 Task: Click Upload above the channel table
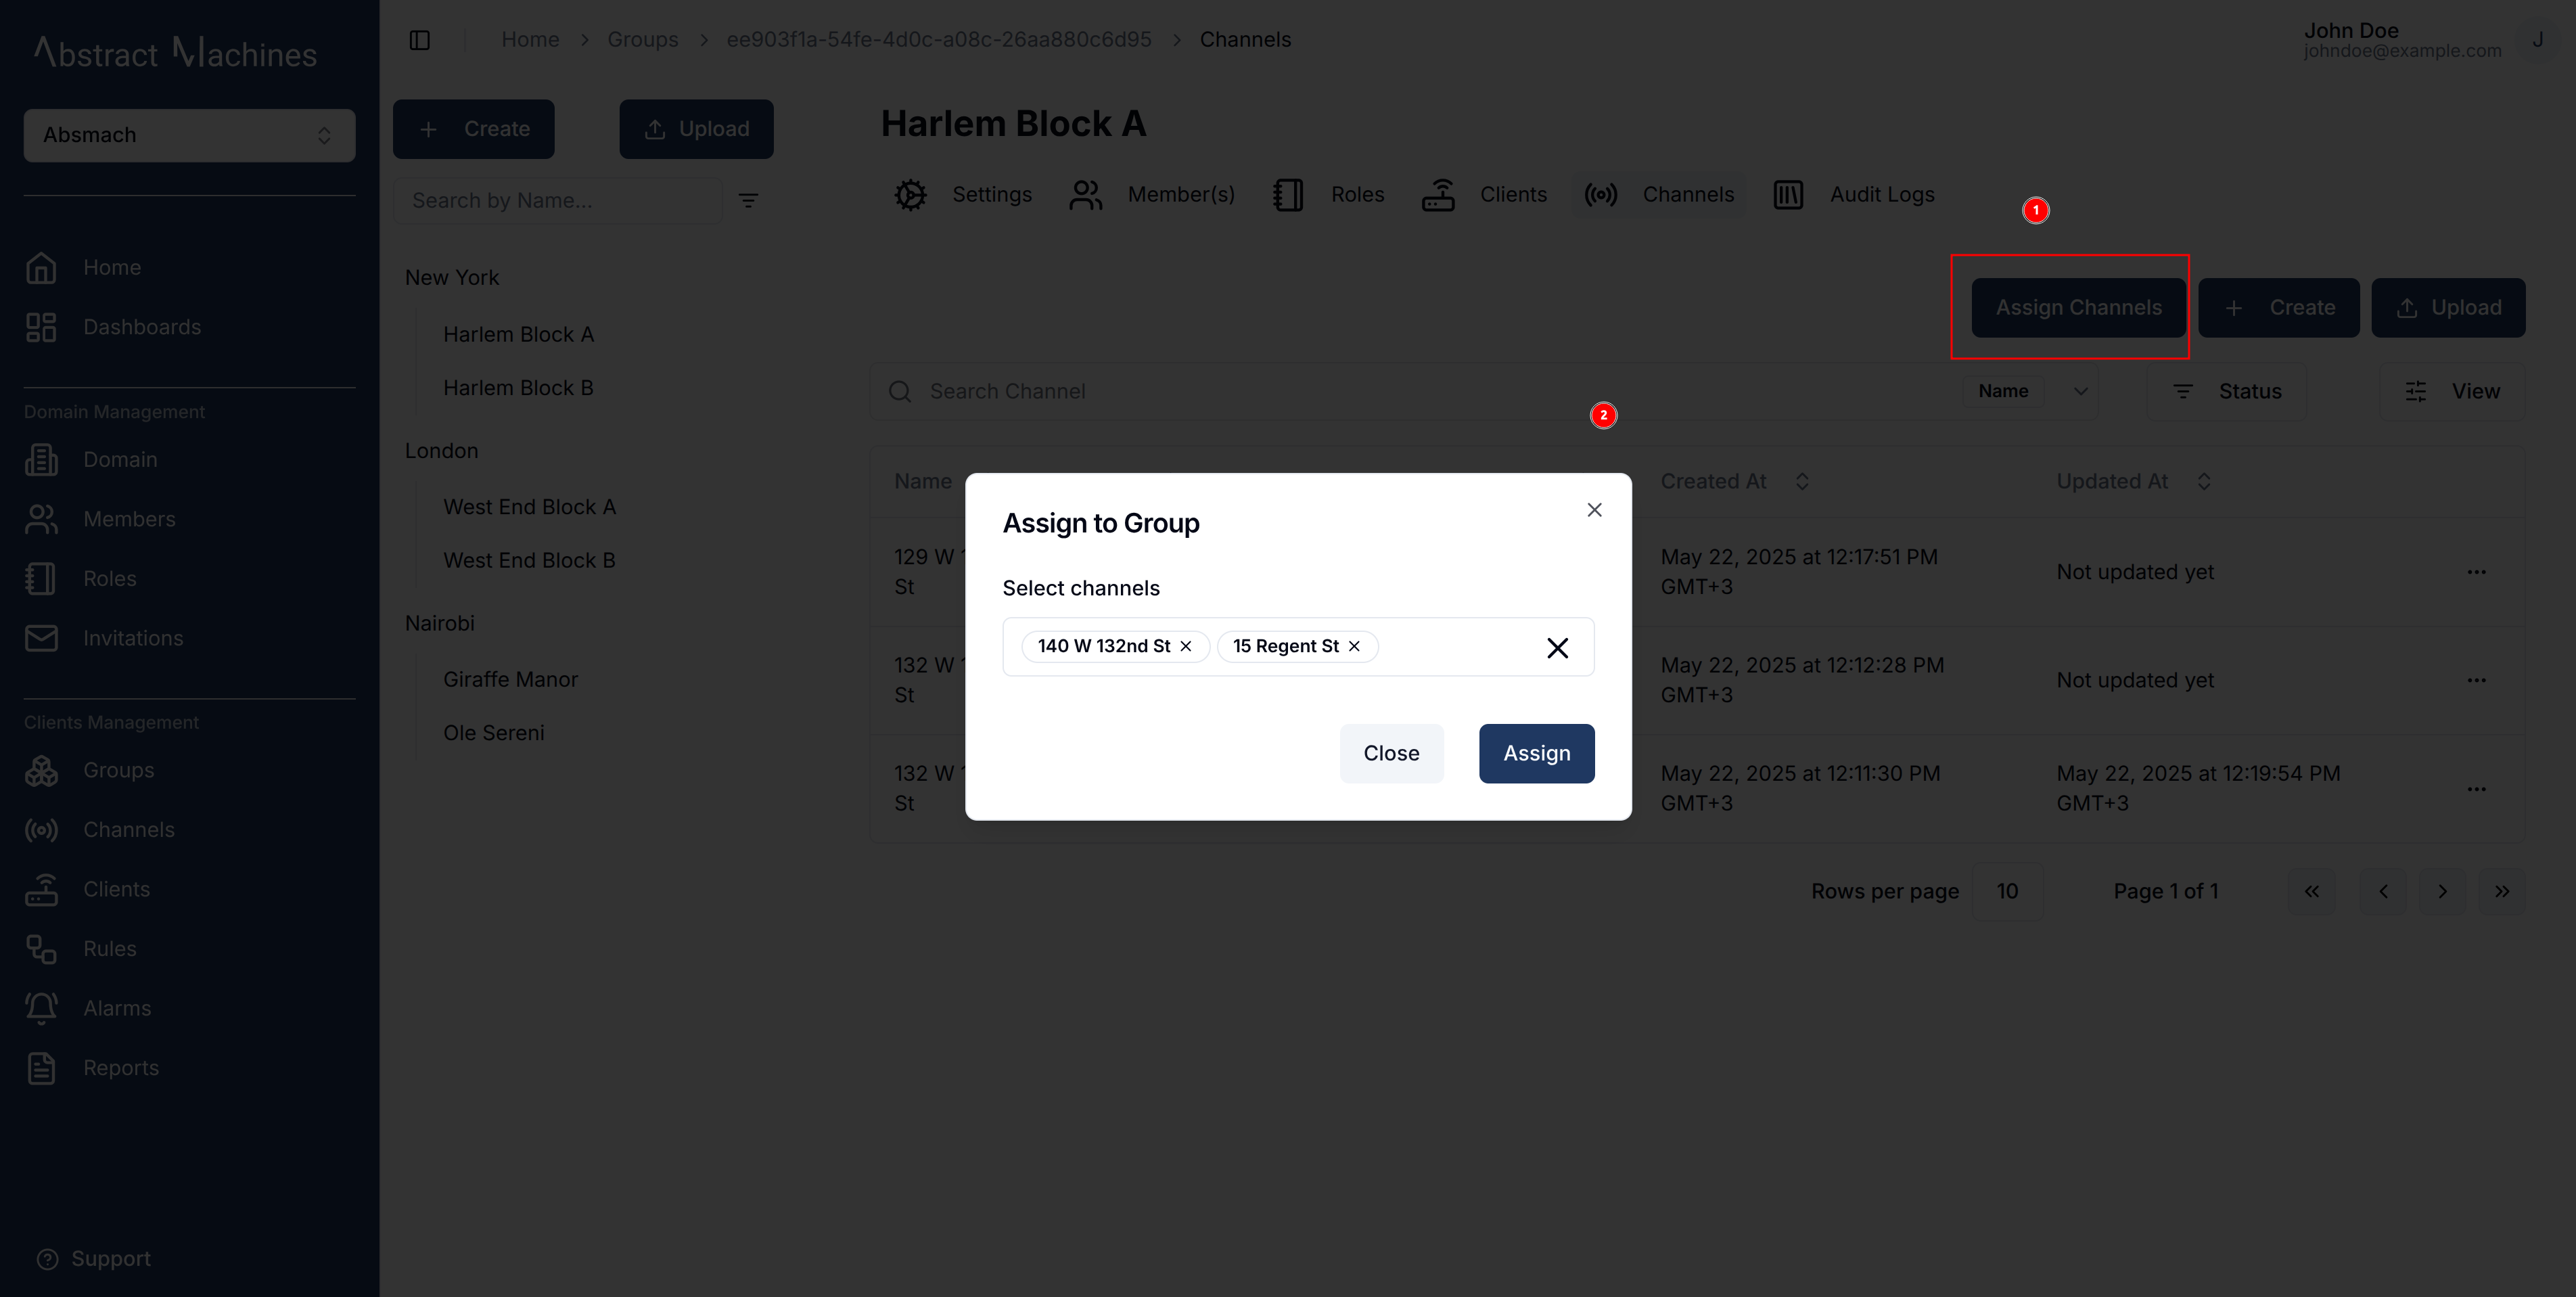point(2448,307)
